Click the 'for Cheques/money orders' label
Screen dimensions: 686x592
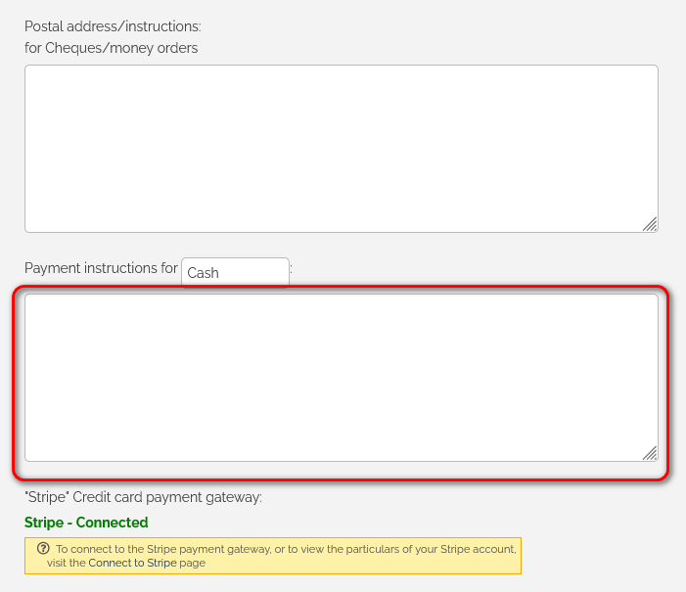(x=111, y=48)
